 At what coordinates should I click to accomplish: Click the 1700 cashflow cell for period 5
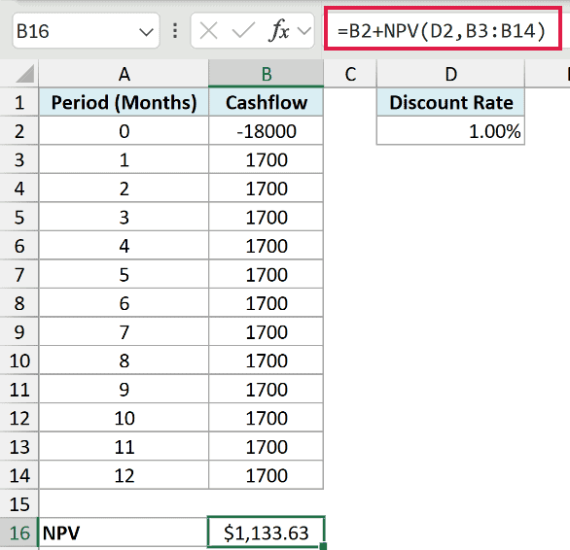(267, 274)
